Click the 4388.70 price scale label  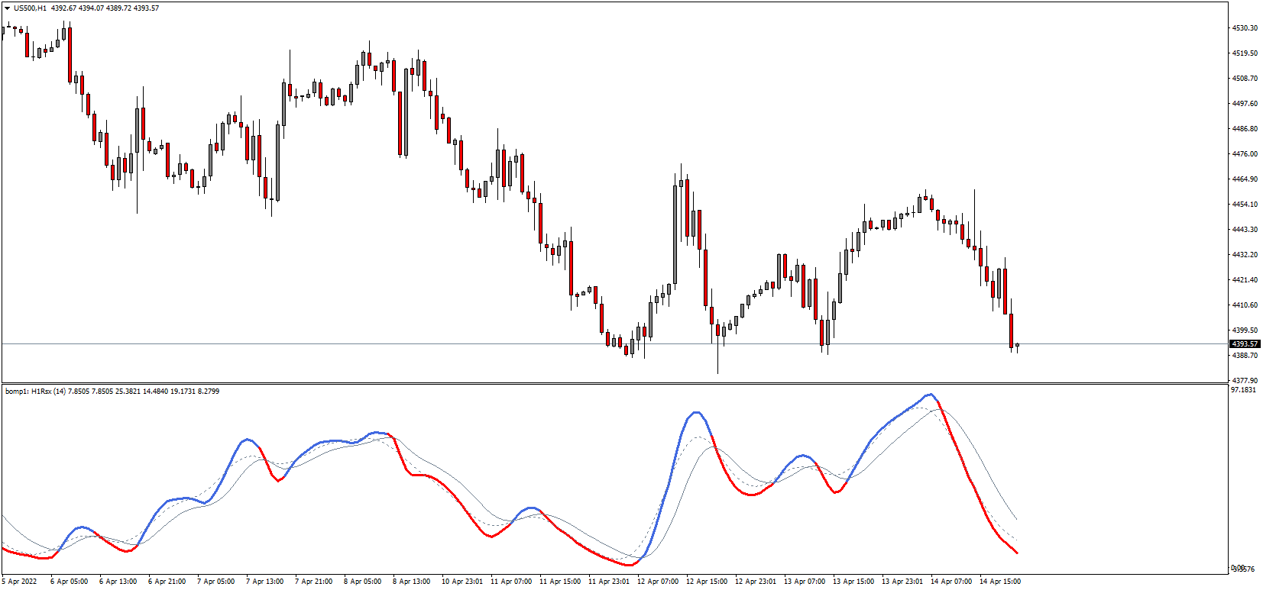[x=1245, y=356]
